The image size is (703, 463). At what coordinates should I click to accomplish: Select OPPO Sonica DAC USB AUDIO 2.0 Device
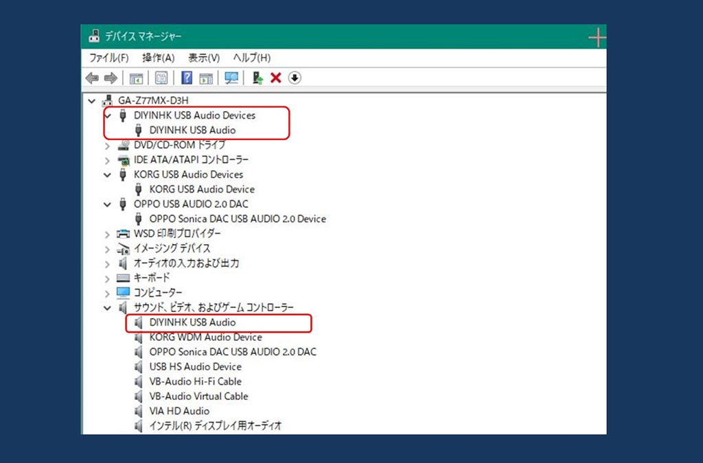click(238, 219)
